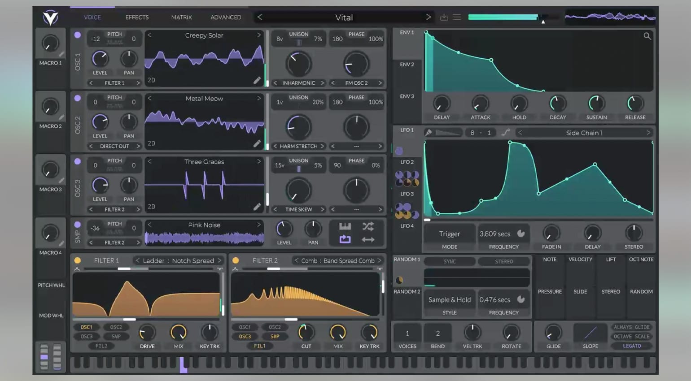The image size is (691, 381).
Task: Toggle the sample loop icon
Action: click(x=345, y=239)
